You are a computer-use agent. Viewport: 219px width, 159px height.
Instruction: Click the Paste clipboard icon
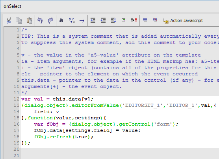pos(30,20)
